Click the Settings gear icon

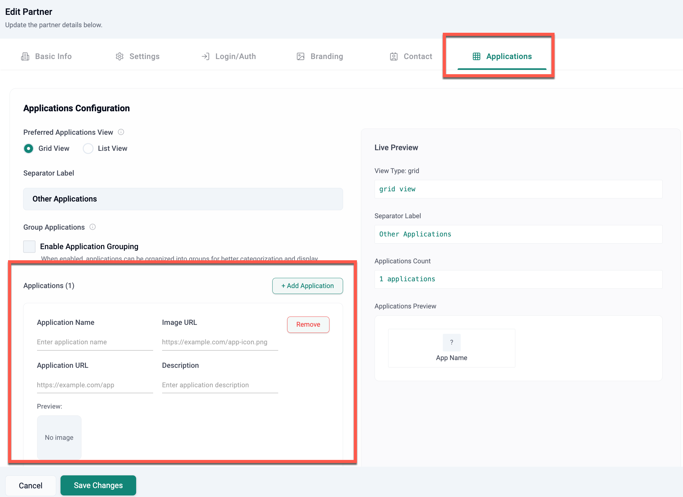click(119, 57)
